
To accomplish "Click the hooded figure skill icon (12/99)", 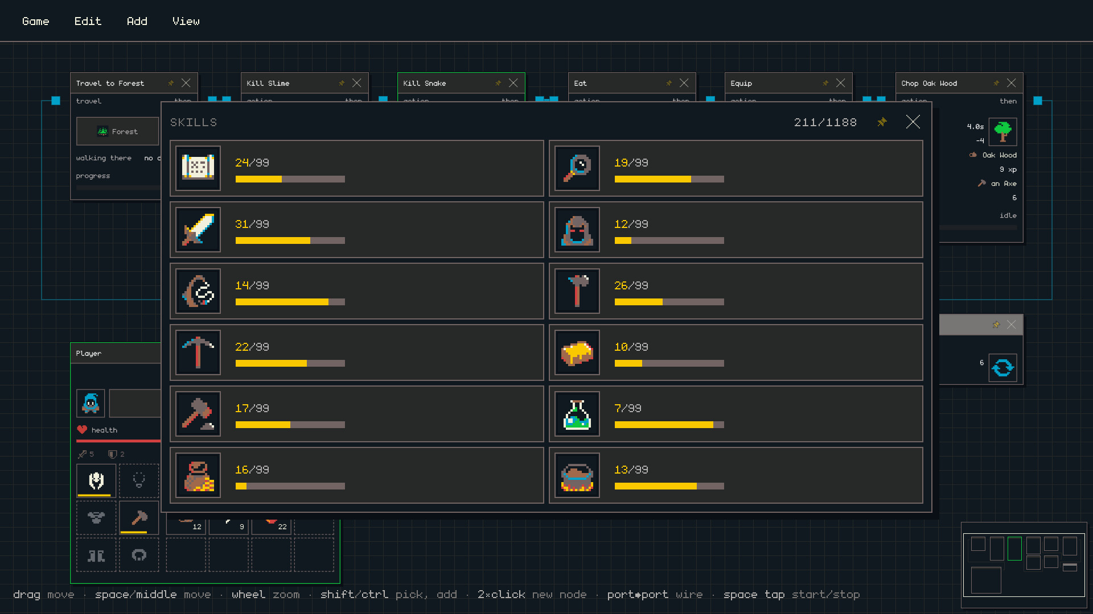I will tap(577, 230).
